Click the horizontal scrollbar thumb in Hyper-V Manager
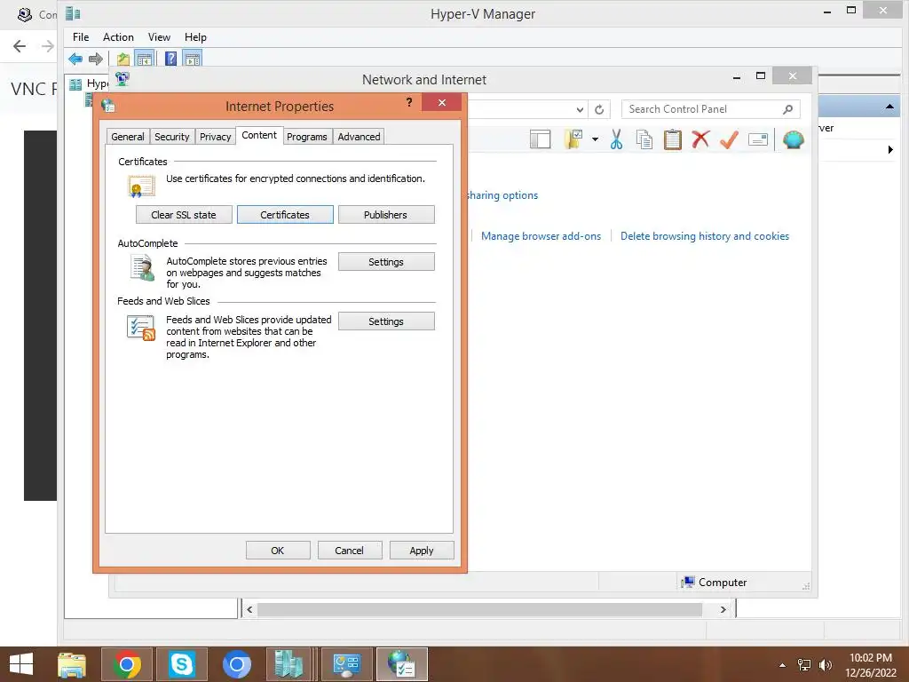Screen dimensions: 909x682 [x=479, y=609]
